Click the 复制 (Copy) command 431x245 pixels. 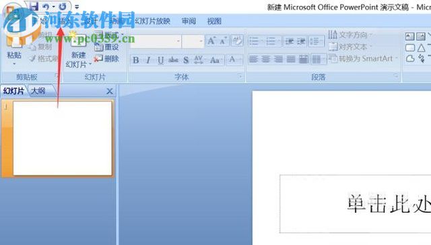click(x=40, y=46)
